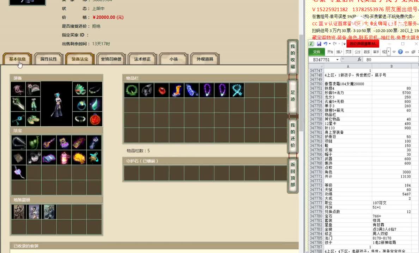Click the heart icon near Excel ribbon tabs
The image size is (419, 253).
(x=394, y=52)
